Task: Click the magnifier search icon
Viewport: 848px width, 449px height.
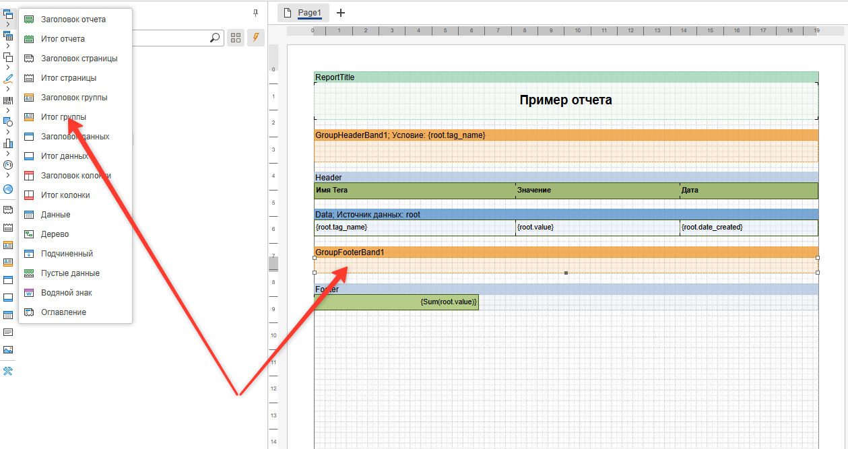Action: click(215, 38)
